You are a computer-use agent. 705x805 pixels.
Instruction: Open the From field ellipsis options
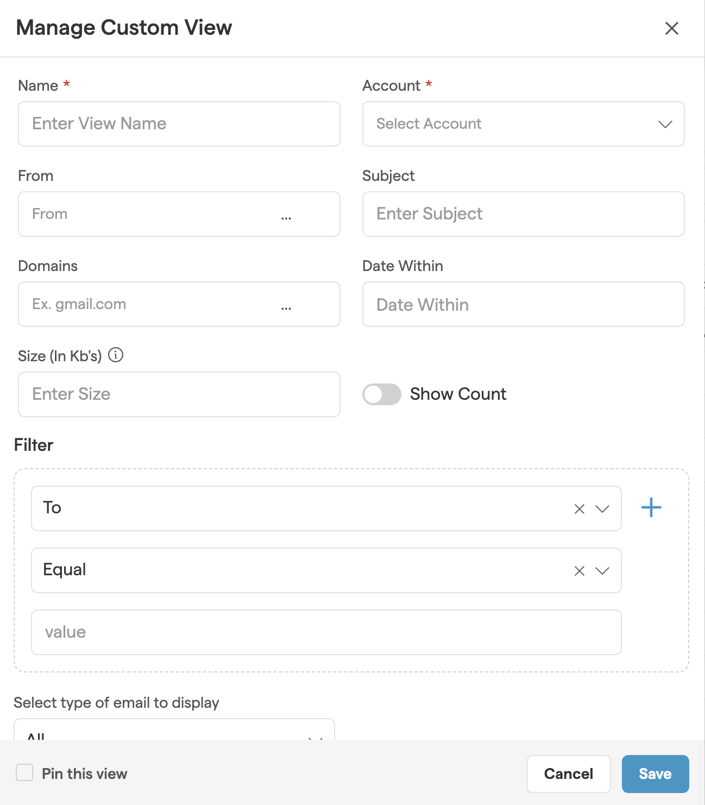(286, 215)
